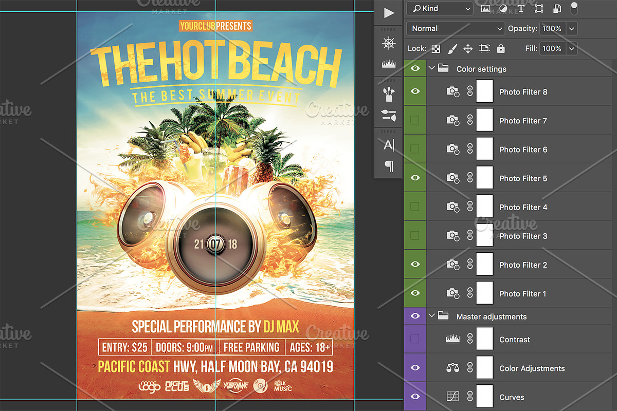The width and height of the screenshot is (617, 411).
Task: Click DJ MAX text on the flyer
Action: (x=280, y=327)
